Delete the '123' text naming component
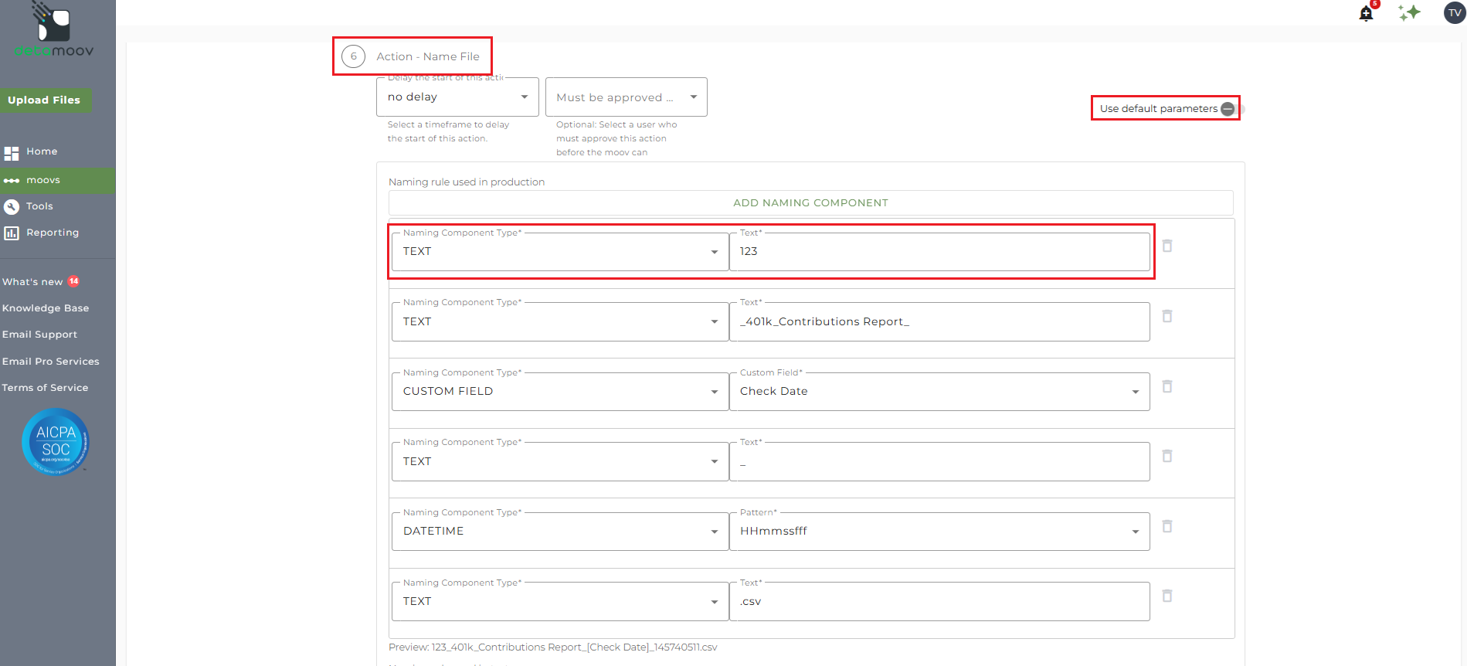This screenshot has width=1467, height=666. (1167, 246)
